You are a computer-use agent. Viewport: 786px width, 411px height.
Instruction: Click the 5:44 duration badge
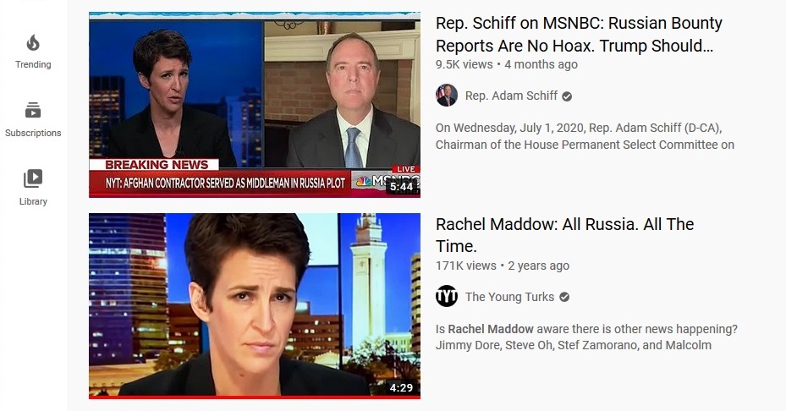click(402, 187)
